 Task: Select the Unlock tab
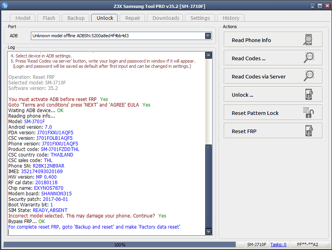105,18
